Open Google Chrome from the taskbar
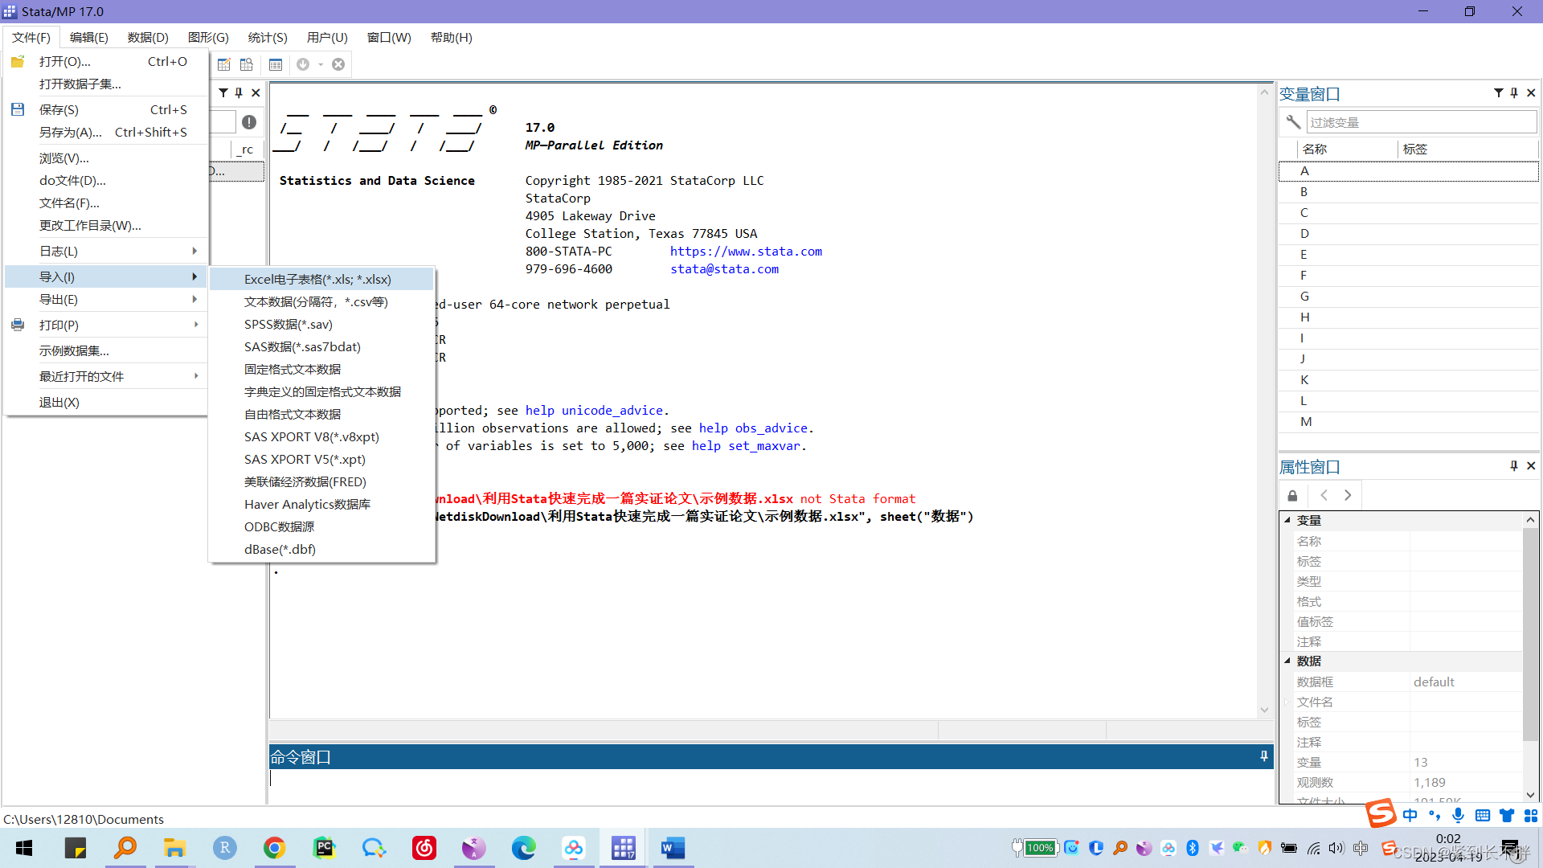The image size is (1543, 868). [x=275, y=848]
